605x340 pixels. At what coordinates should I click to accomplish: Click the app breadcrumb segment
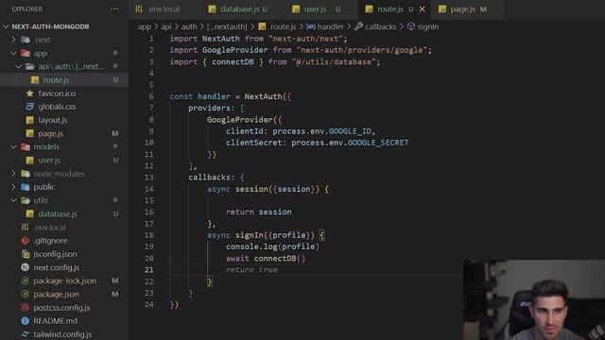pyautogui.click(x=145, y=26)
